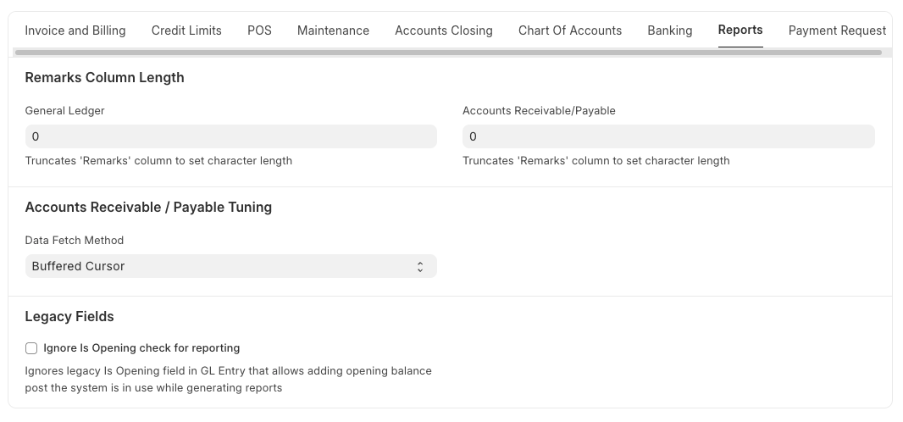
Task: Open the Banking tab
Action: click(669, 31)
